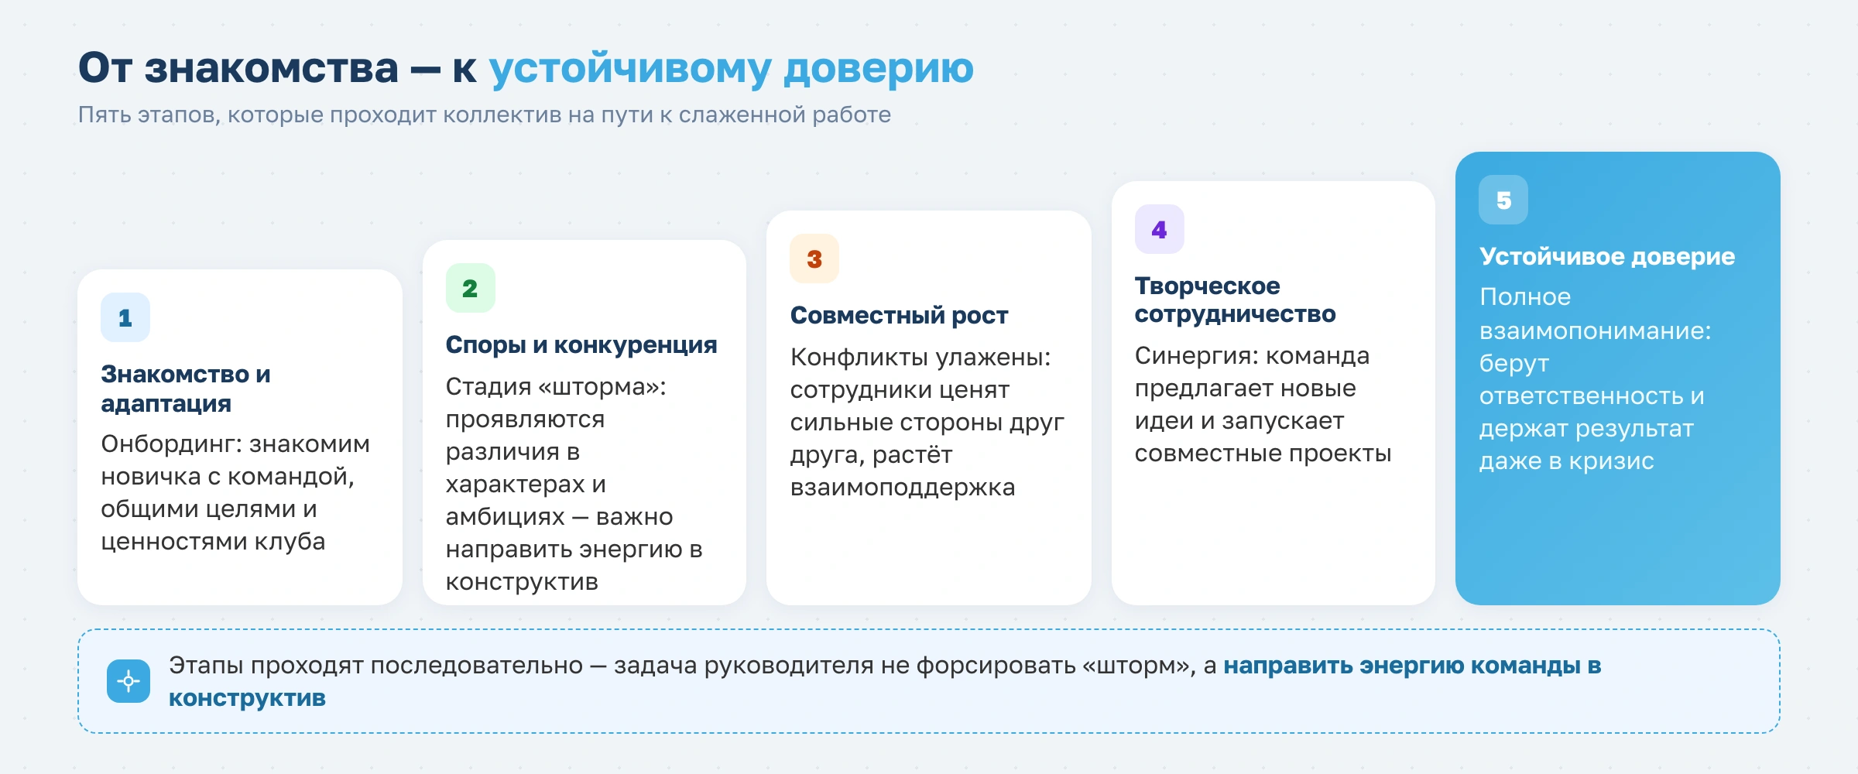Viewport: 1858px width, 774px height.
Task: Click the number 1 step badge
Action: [125, 317]
